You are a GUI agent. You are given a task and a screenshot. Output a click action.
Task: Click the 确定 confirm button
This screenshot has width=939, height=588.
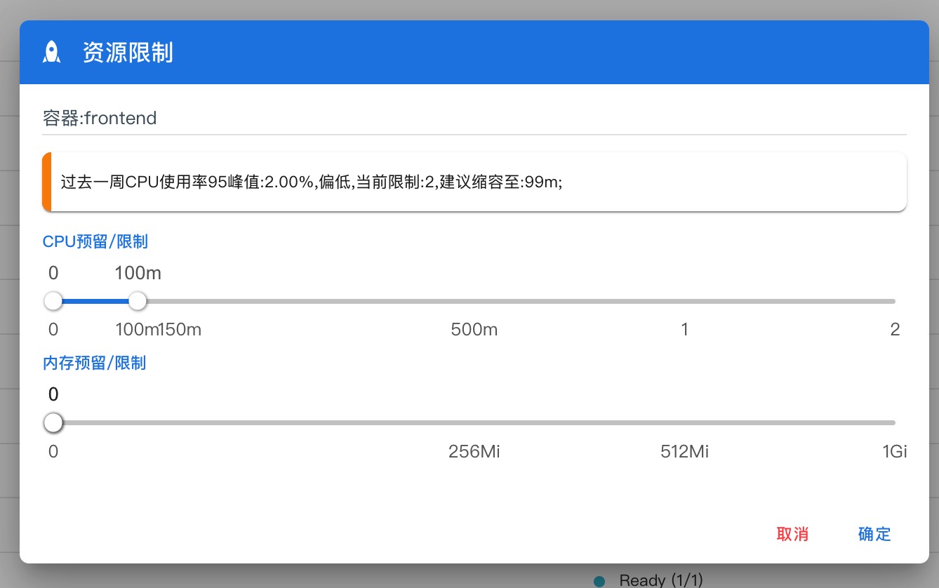(874, 534)
